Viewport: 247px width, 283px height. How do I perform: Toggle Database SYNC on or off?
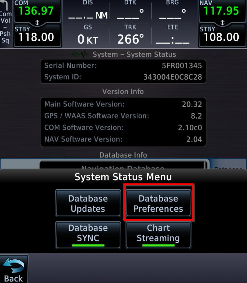click(x=88, y=235)
